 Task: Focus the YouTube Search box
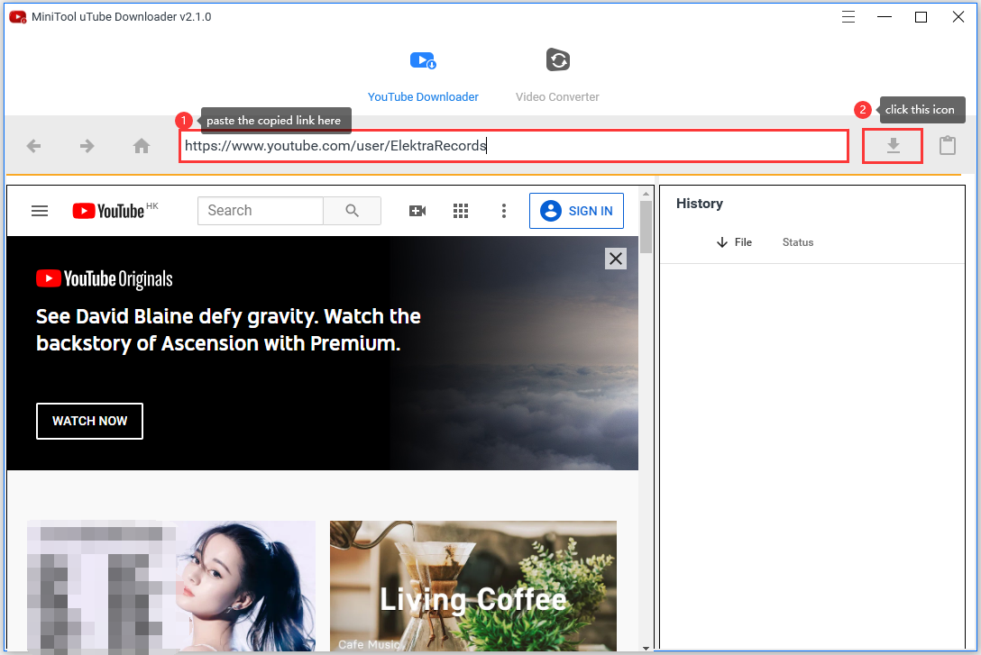pyautogui.click(x=261, y=211)
